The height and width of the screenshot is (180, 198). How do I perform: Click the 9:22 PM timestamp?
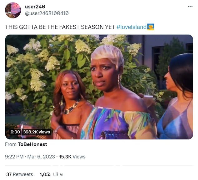tap(14, 157)
